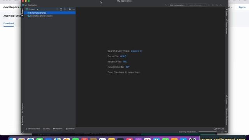Viewport: 249px width, 140px height.
Task: Open the Event Log
Action: click(219, 129)
